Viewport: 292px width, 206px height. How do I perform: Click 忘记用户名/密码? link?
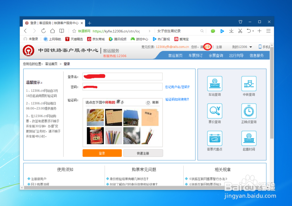click(x=177, y=87)
